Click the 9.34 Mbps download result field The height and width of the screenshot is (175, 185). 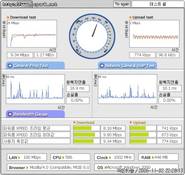pos(20,55)
